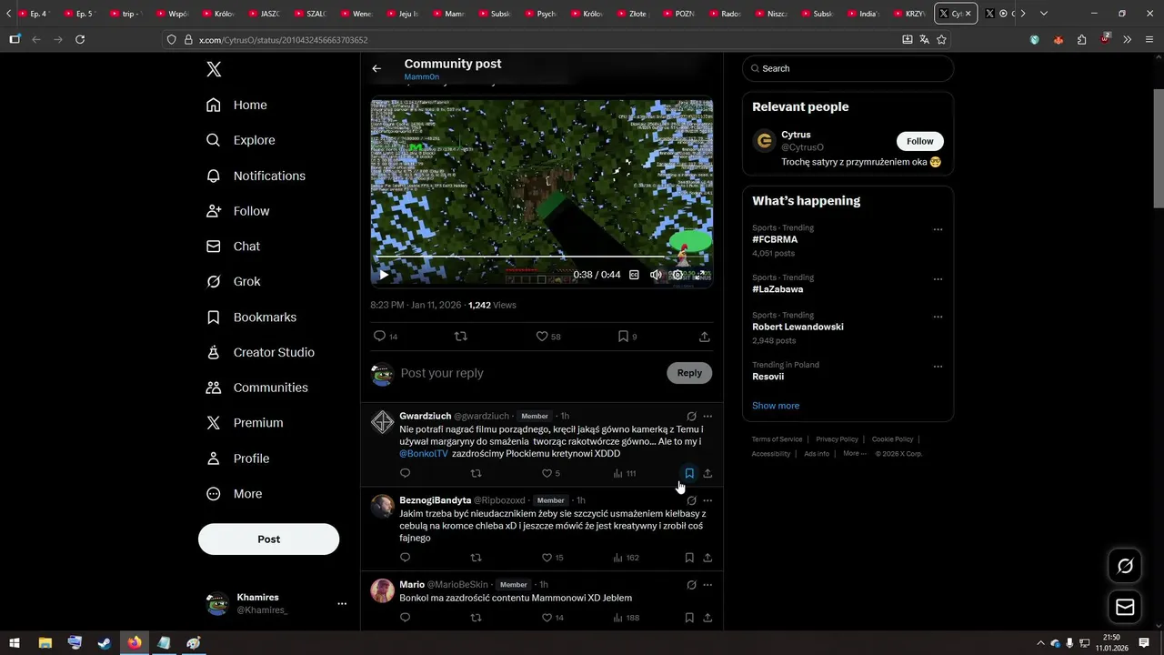Ask Grok about Mario's reply
This screenshot has width=1164, height=655.
(x=691, y=585)
